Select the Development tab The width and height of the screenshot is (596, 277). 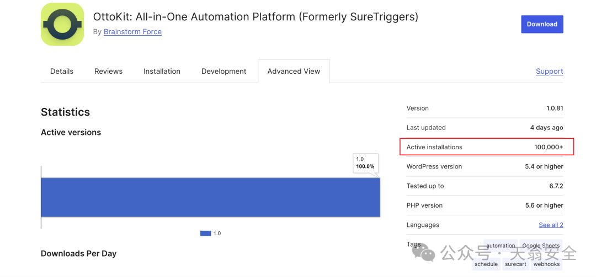click(x=224, y=72)
